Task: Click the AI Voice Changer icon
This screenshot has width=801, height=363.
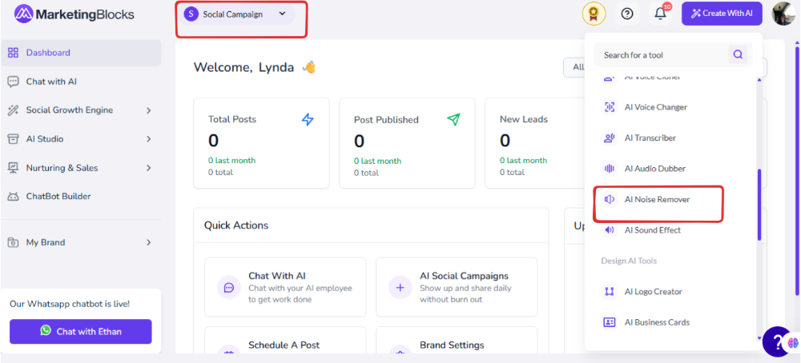Action: pos(610,107)
